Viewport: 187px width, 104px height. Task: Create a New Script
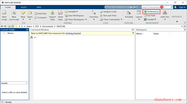[x=4, y=16]
